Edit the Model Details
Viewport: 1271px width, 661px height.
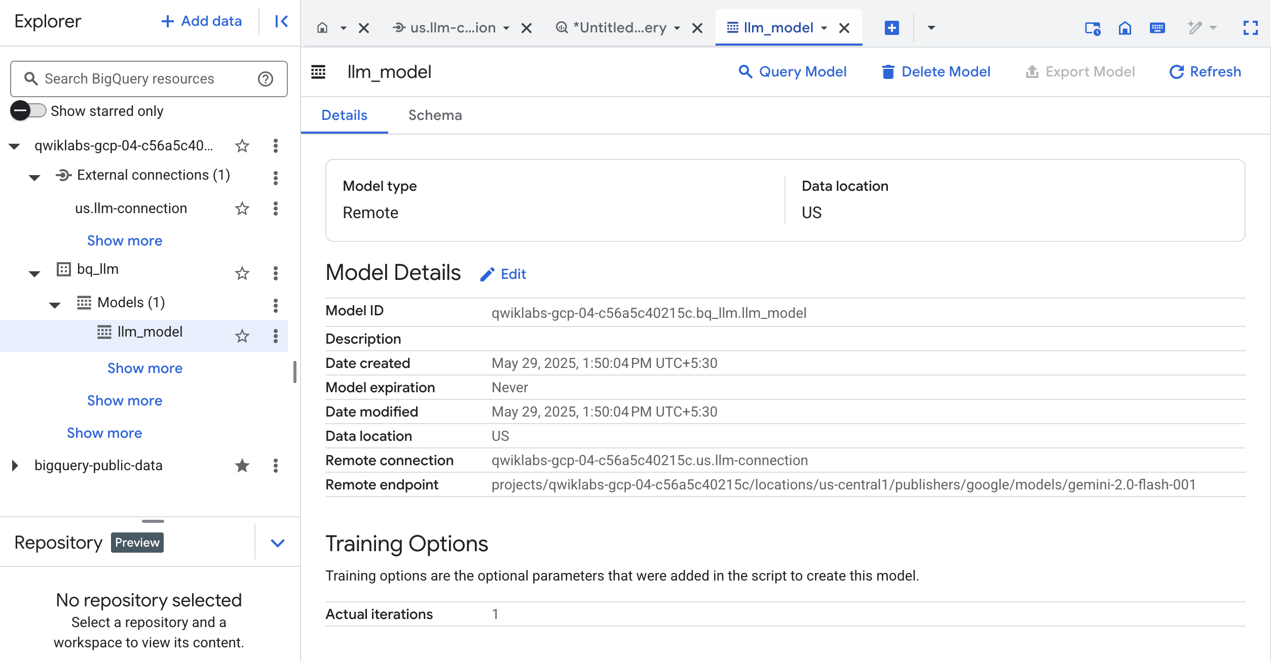coord(503,274)
